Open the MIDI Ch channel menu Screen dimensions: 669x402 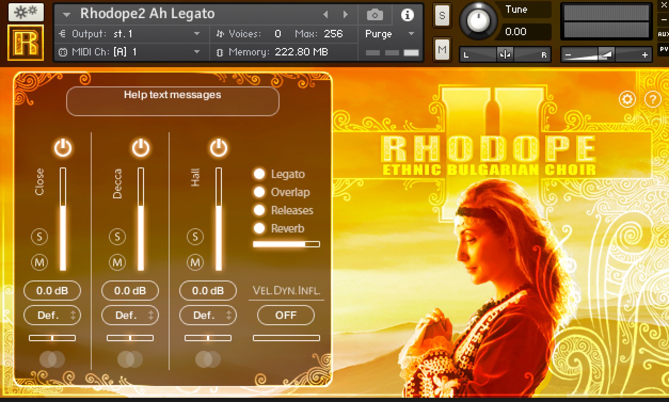[197, 52]
